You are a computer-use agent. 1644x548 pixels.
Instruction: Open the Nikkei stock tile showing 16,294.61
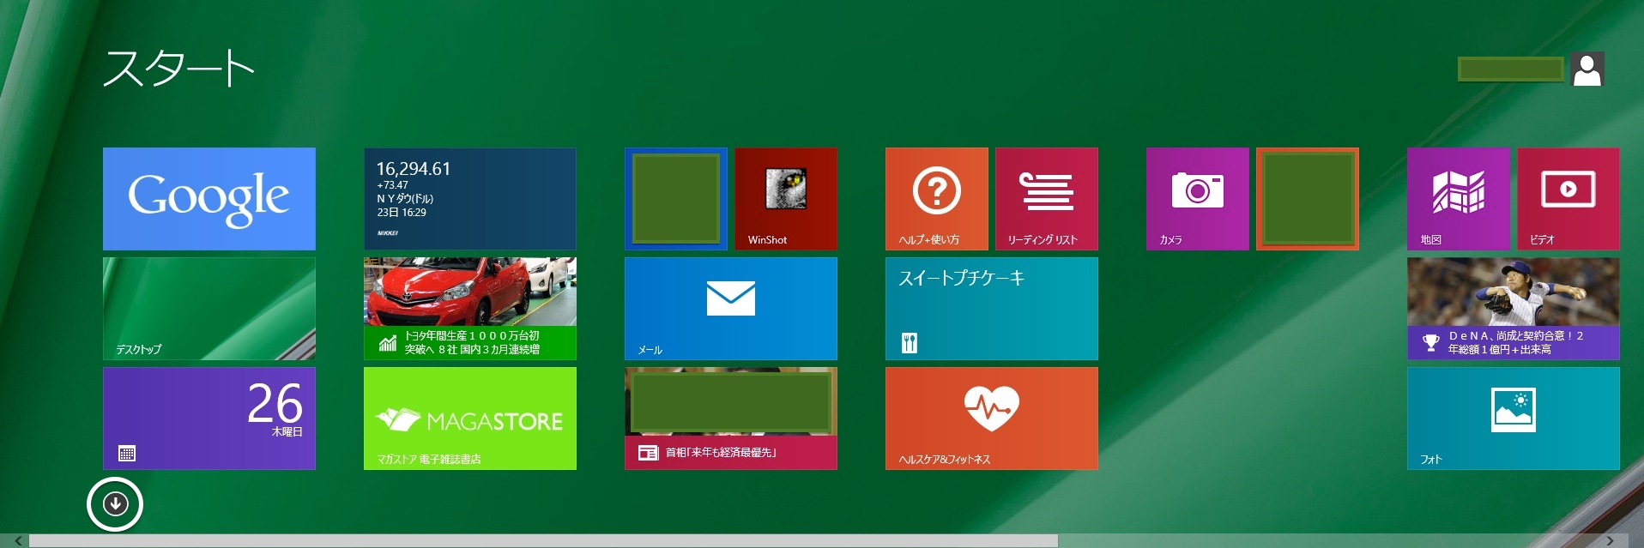tap(470, 199)
